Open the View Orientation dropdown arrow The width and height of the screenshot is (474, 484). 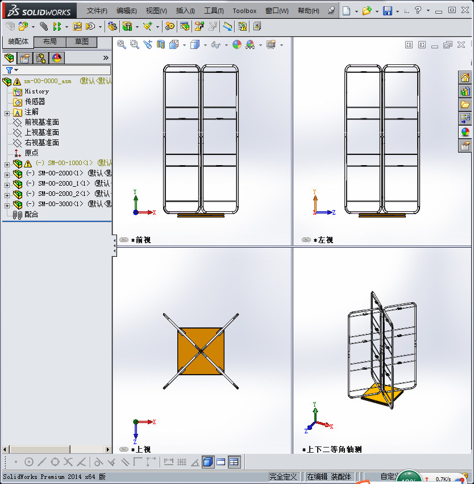point(184,45)
